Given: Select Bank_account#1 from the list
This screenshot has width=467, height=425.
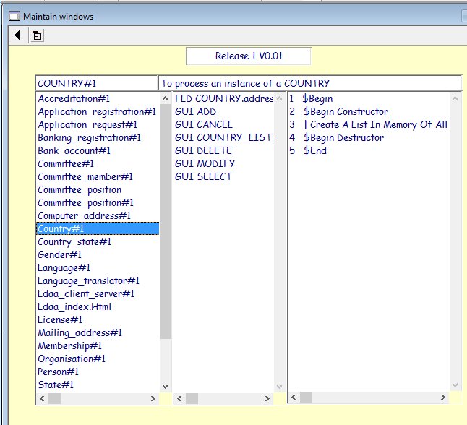Looking at the screenshot, I should coord(74,150).
